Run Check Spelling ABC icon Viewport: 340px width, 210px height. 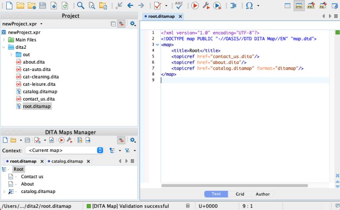[179, 6]
